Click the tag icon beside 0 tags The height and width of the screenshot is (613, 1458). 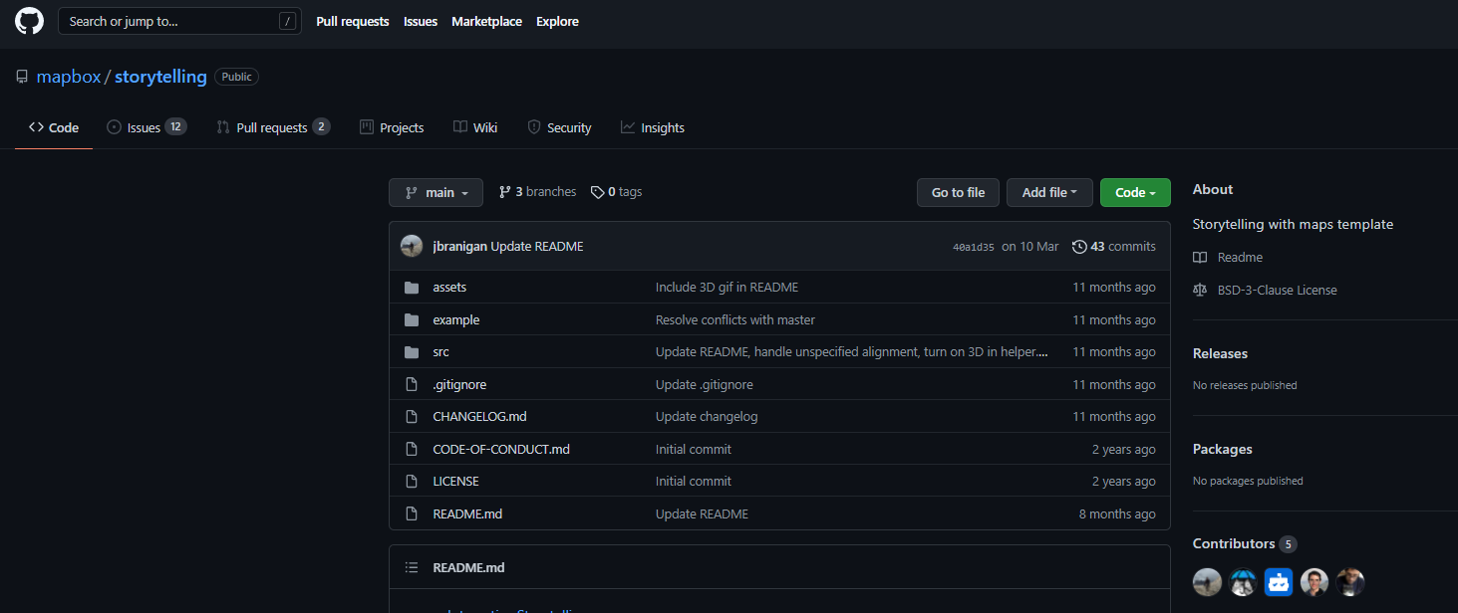[597, 192]
